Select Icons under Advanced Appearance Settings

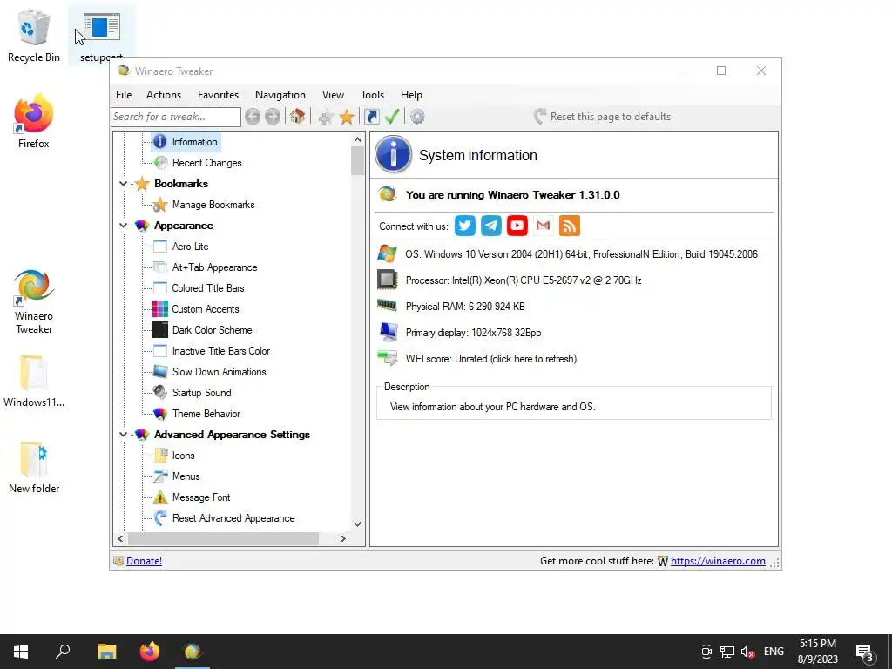pos(184,456)
